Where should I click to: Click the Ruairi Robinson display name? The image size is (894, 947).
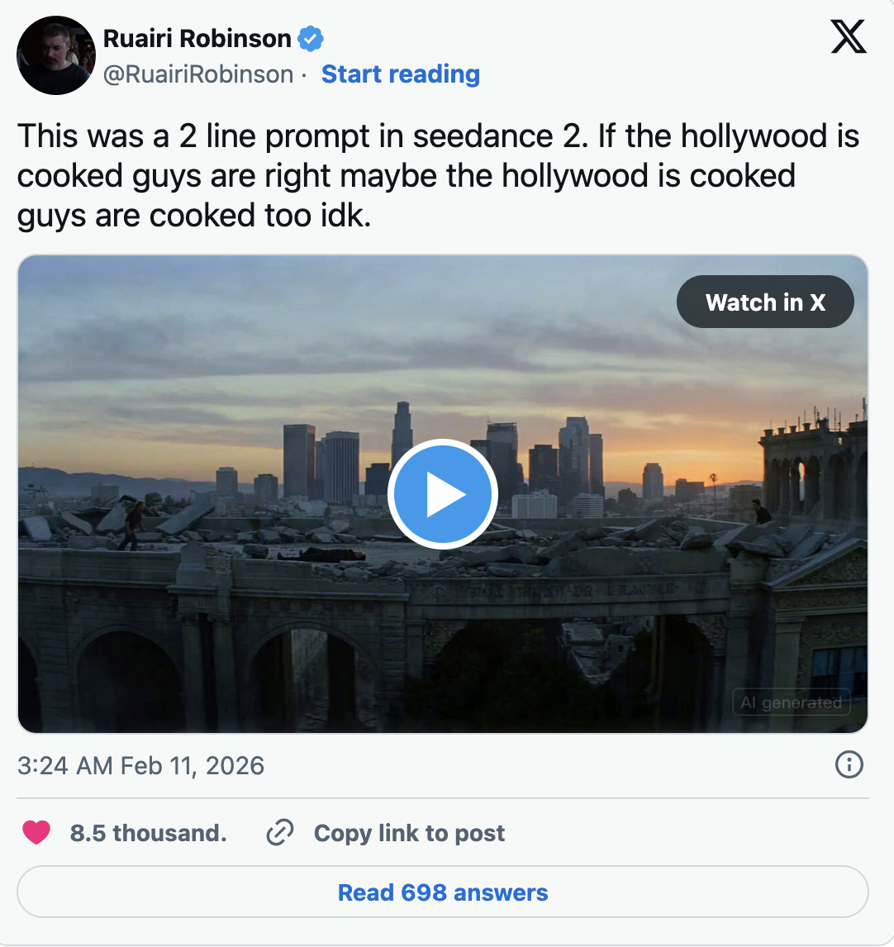coord(198,38)
